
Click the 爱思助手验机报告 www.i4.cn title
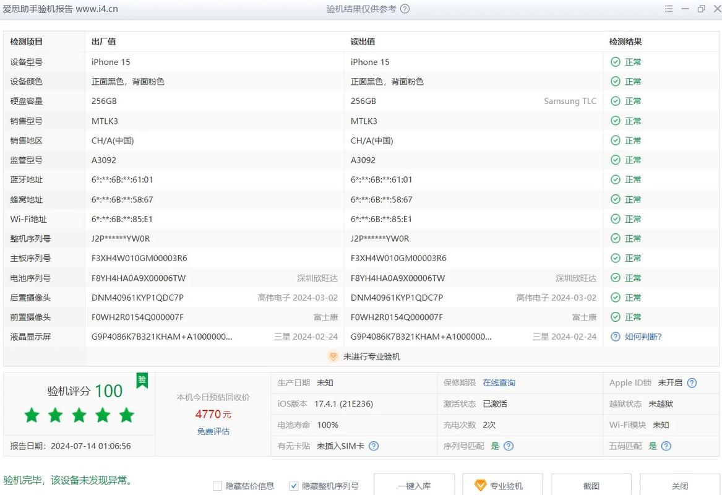click(x=60, y=9)
